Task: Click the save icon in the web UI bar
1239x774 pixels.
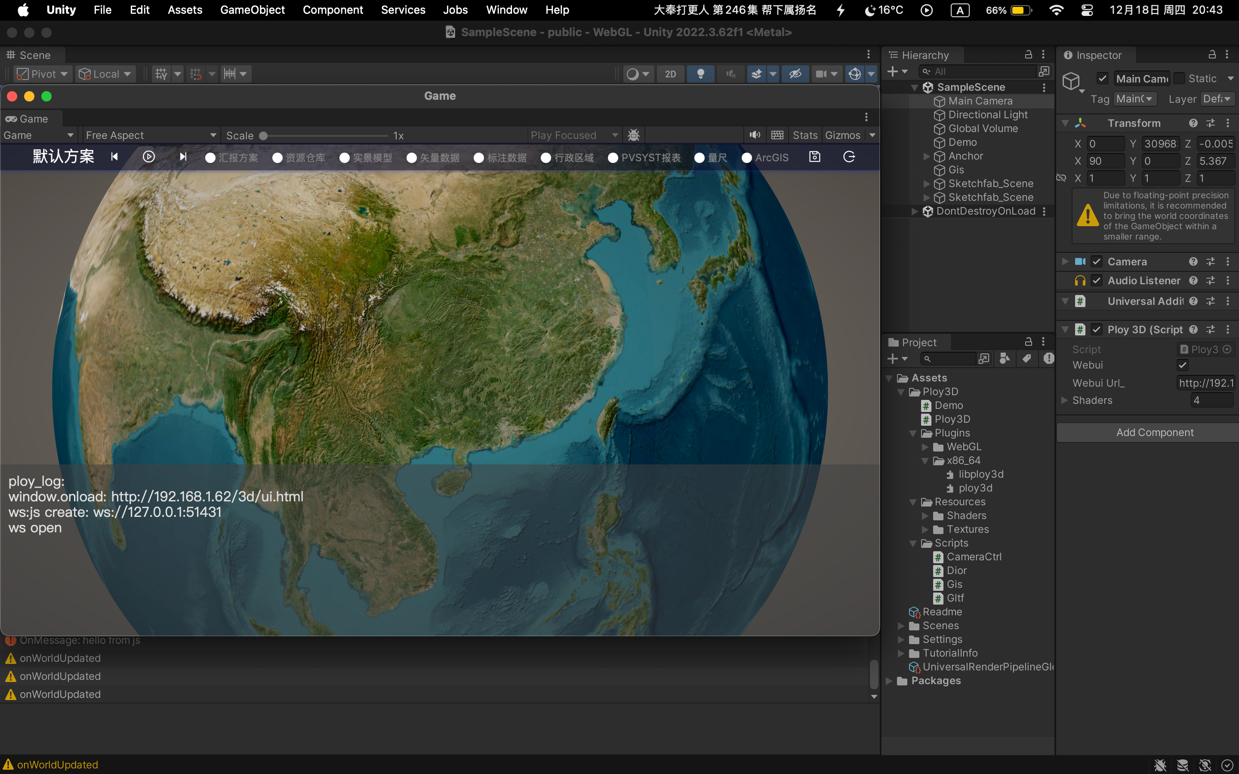Action: click(x=814, y=157)
